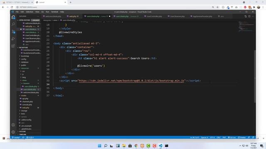Click the synchronize changes icon in status bar

coord(23,137)
